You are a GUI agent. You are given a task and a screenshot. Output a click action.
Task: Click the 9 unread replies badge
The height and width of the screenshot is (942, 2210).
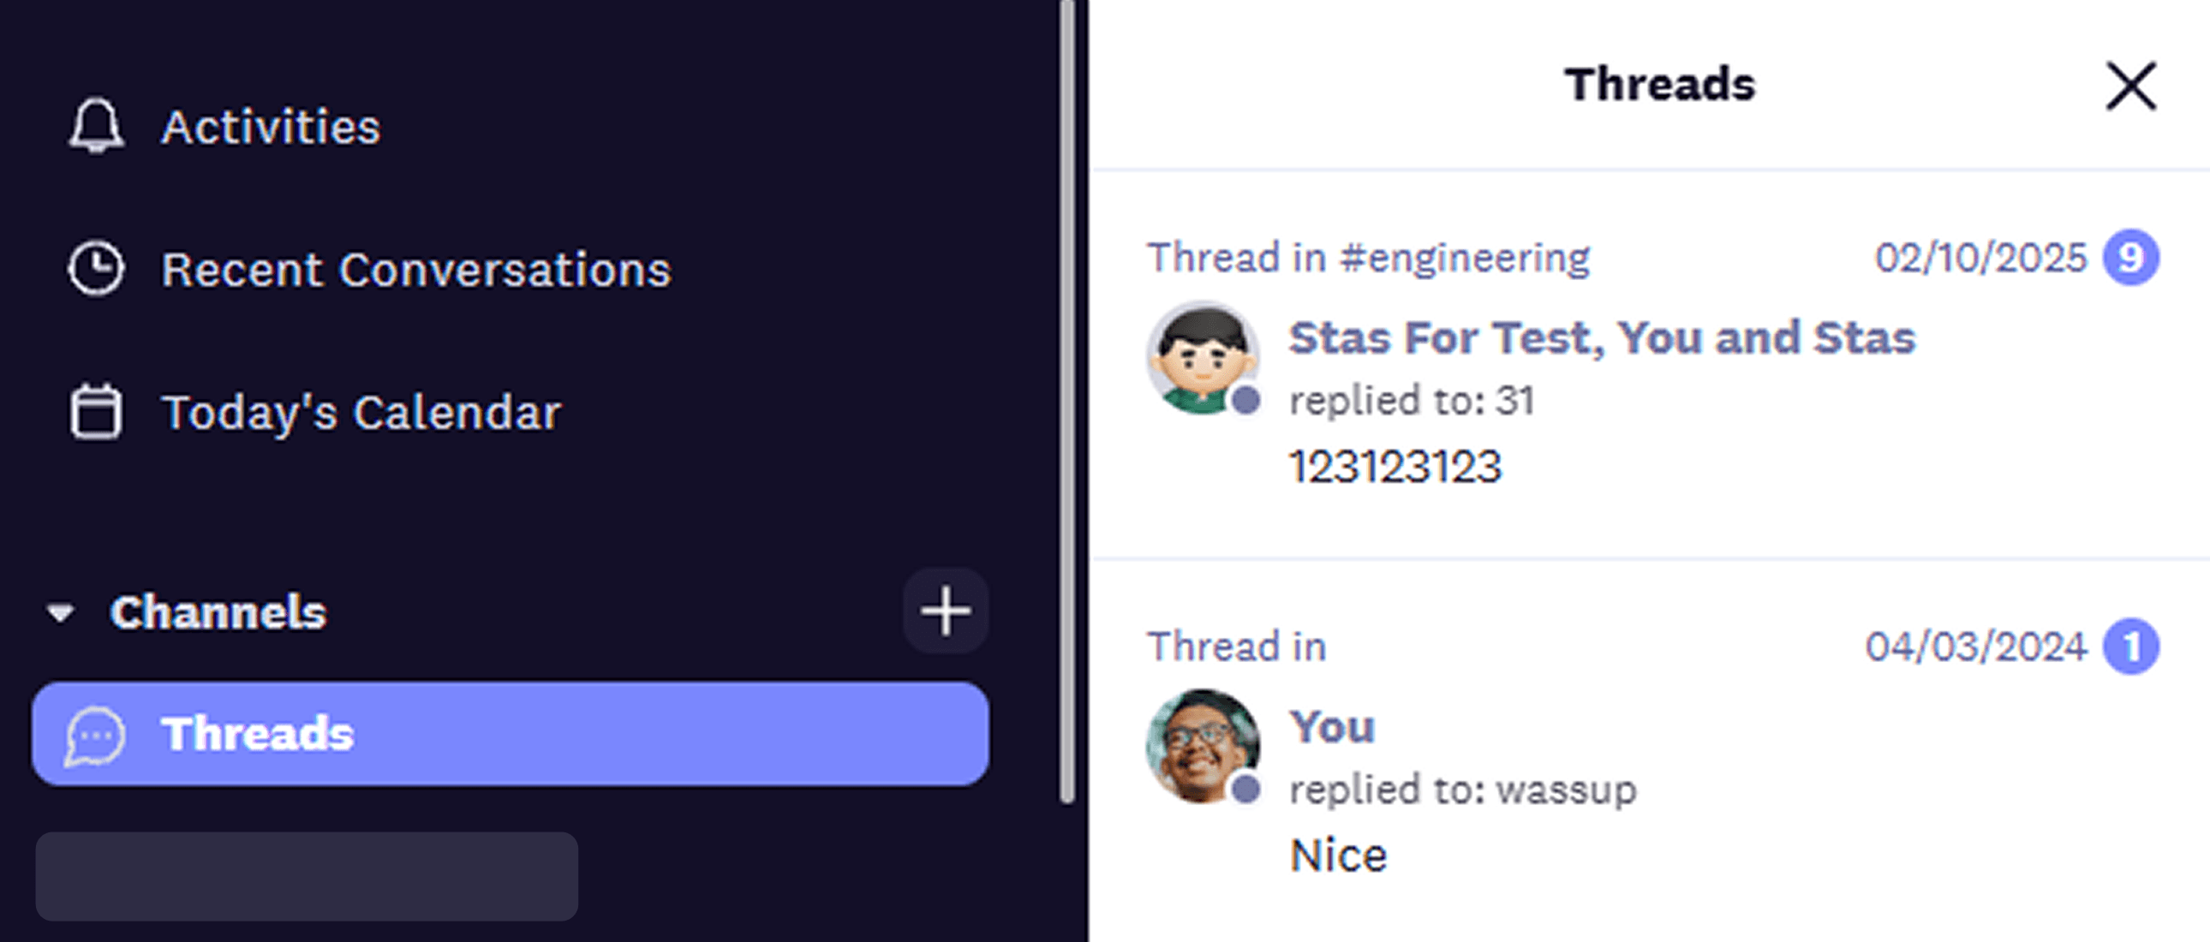click(2130, 258)
